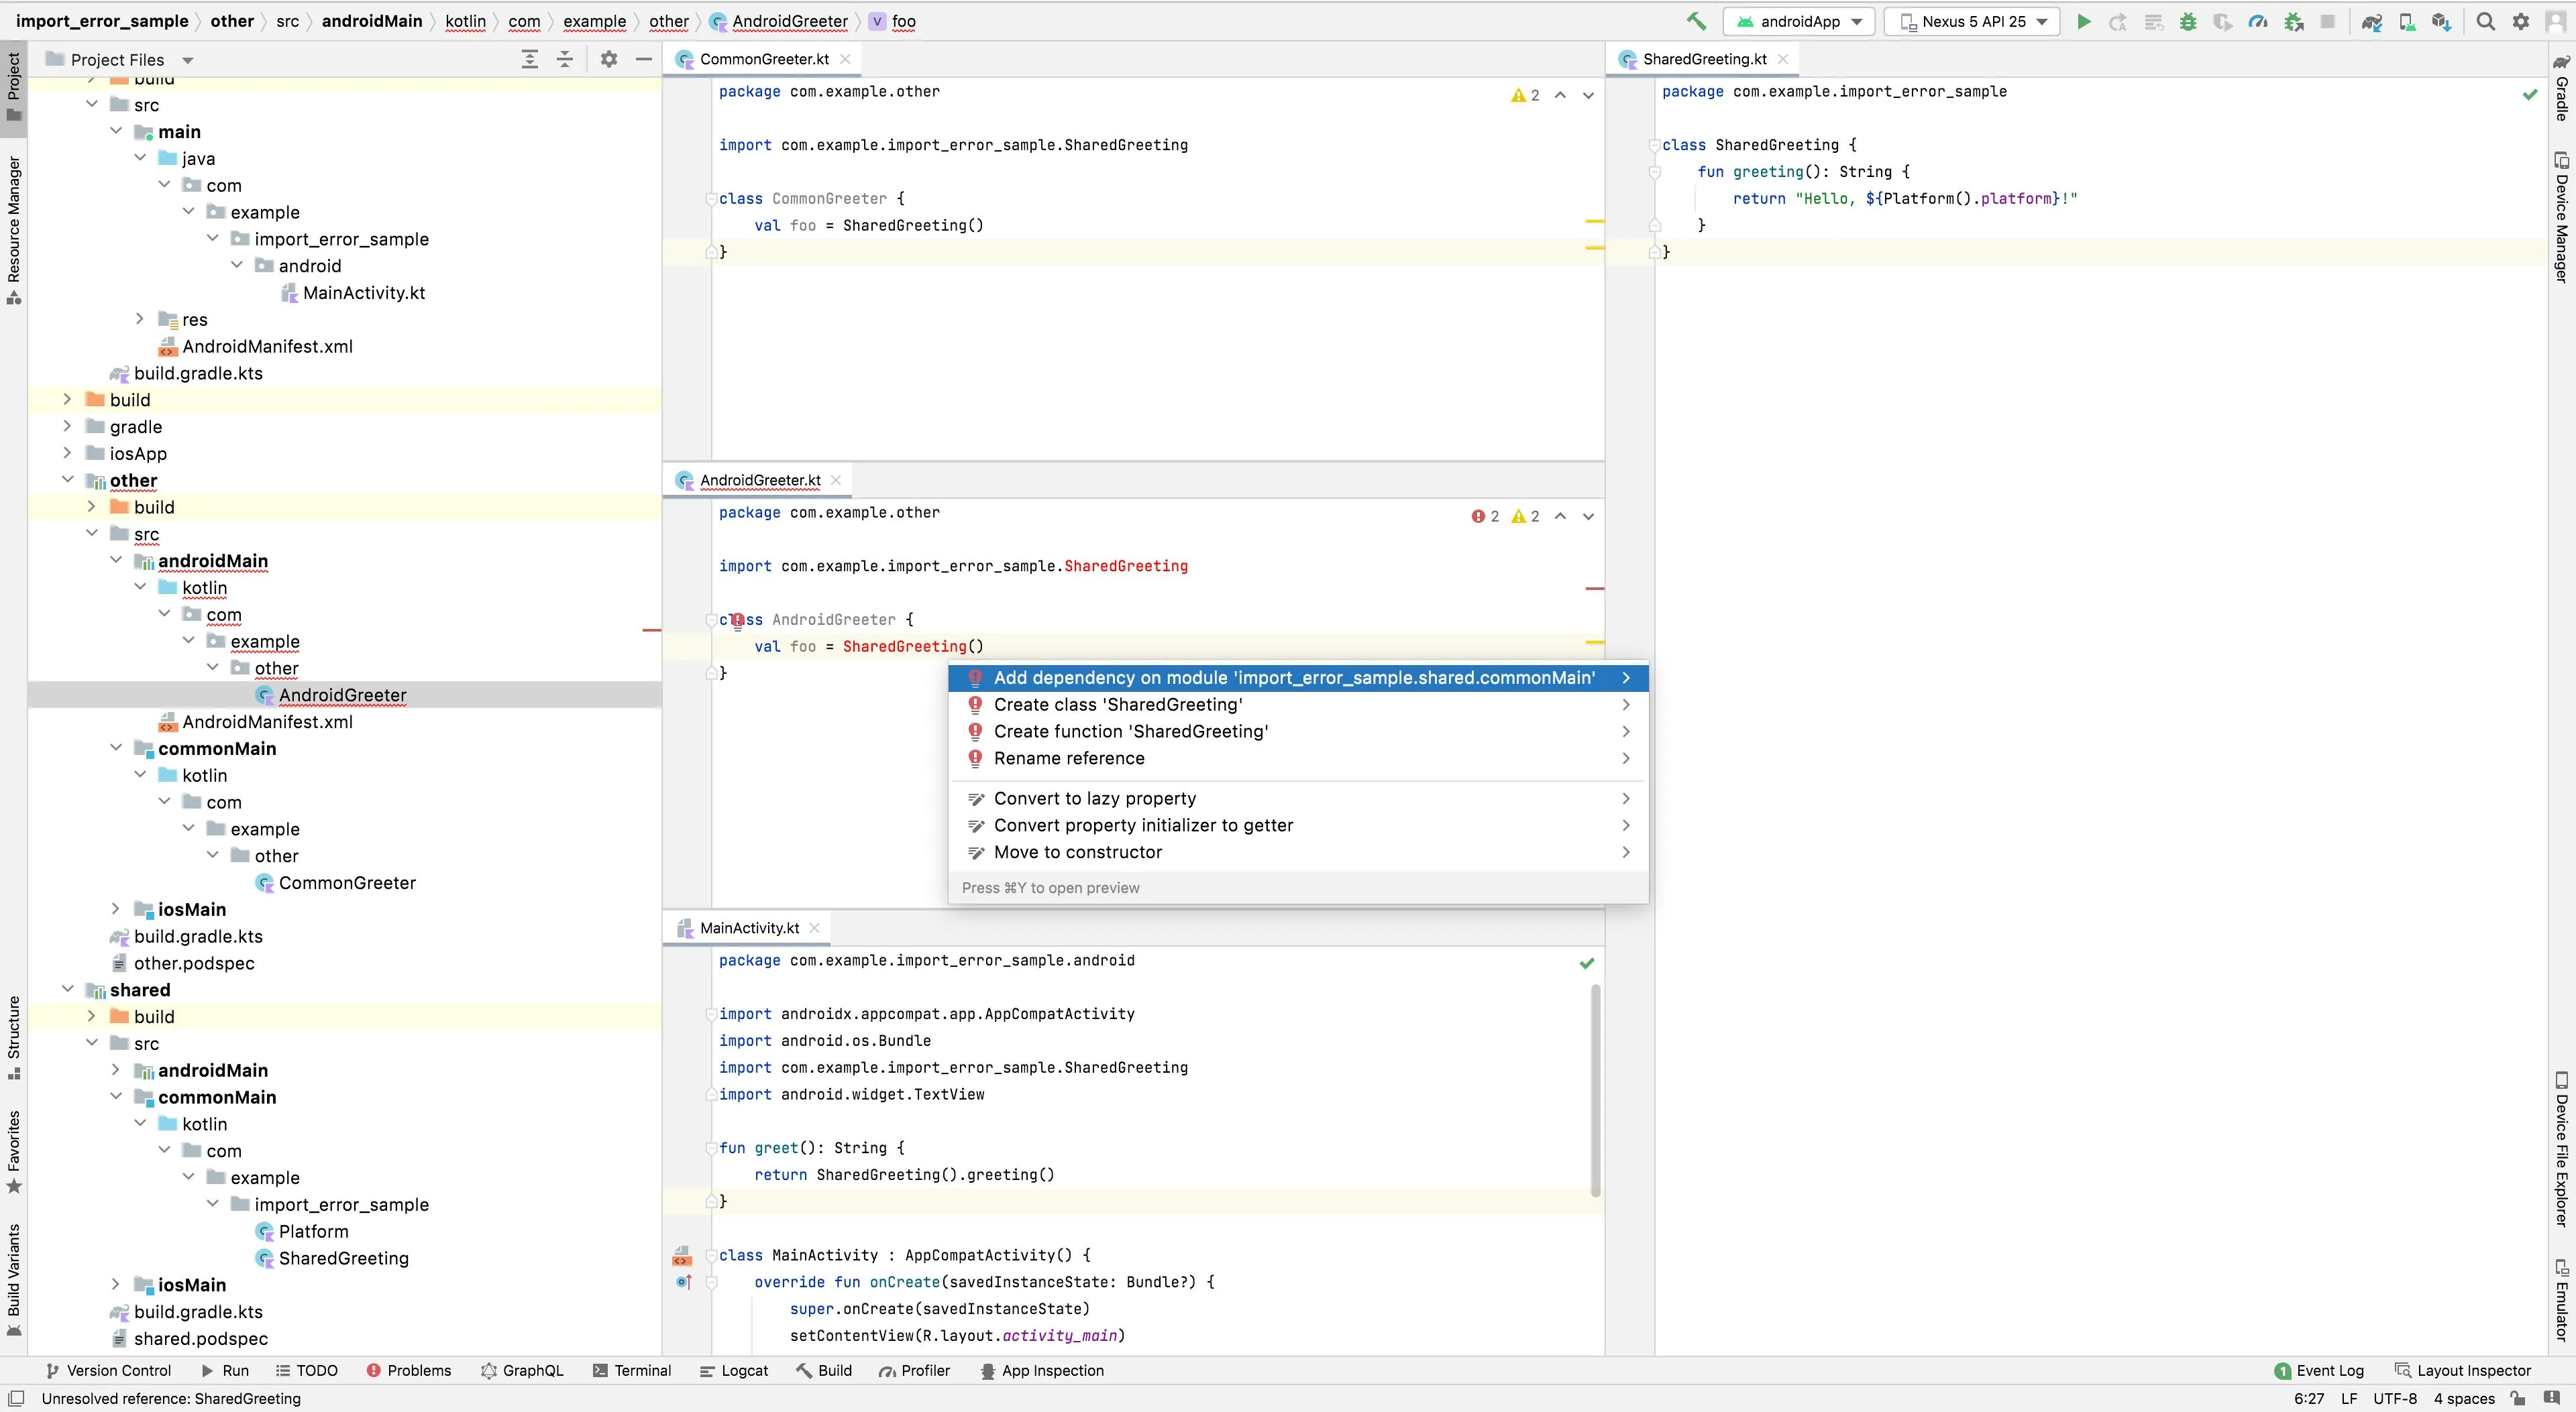Choose 'Create class SharedGreeting' quick fix
The height and width of the screenshot is (1412, 2576).
coord(1117,705)
